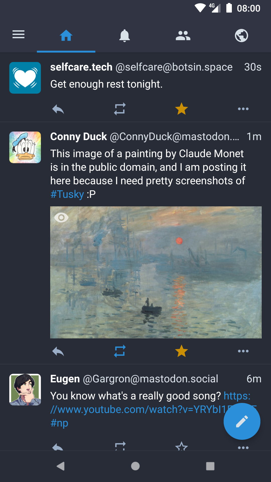The width and height of the screenshot is (271, 482).
Task: Boost the selfcare.tech post
Action: tap(120, 109)
